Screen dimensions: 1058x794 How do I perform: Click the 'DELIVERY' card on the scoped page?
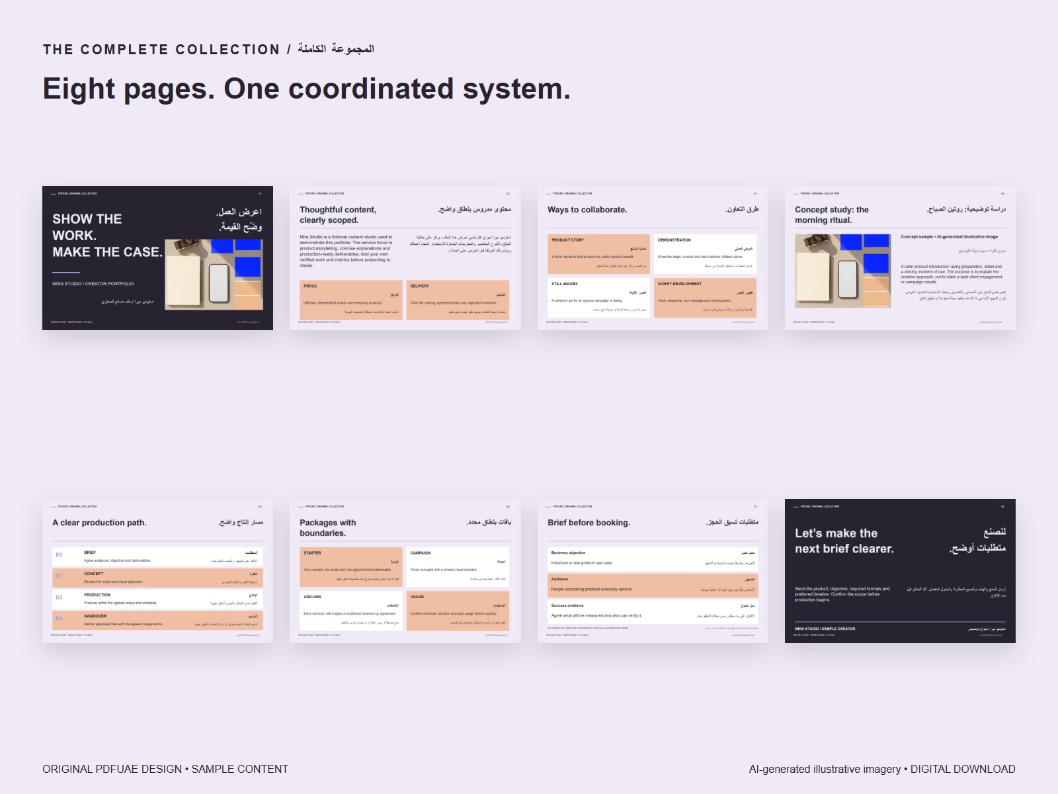[458, 300]
